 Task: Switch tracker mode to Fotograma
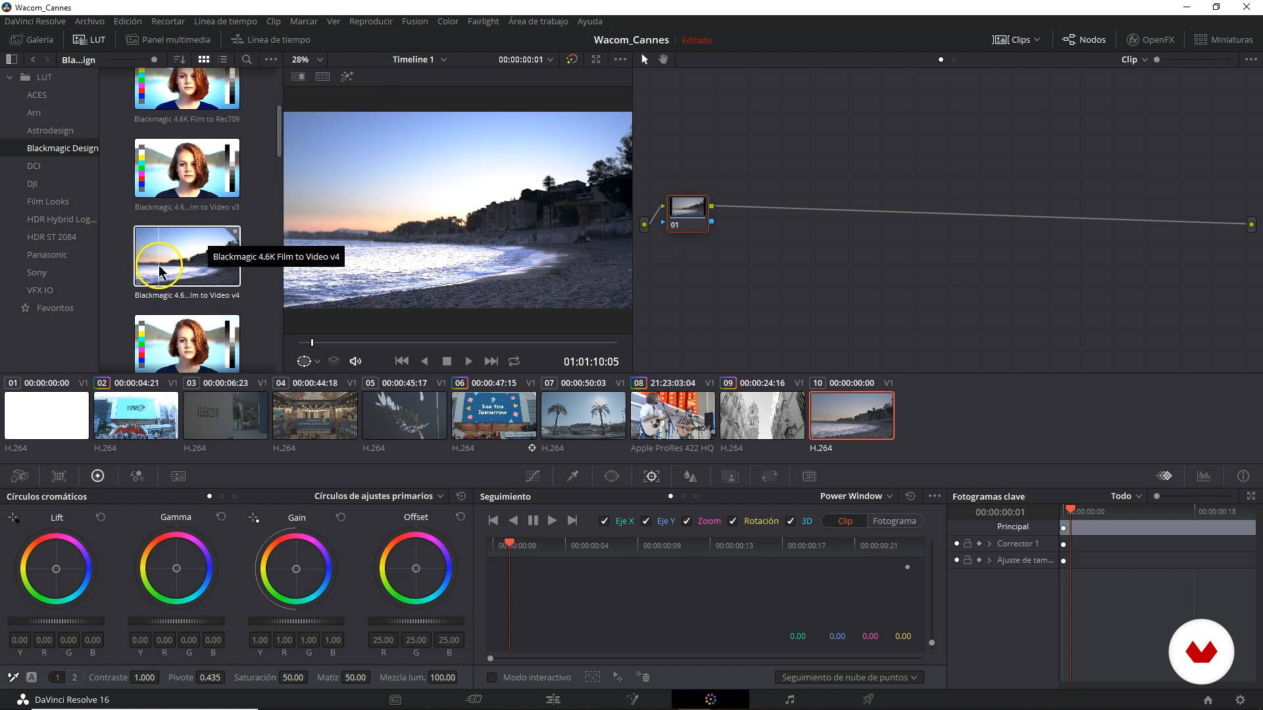pos(894,521)
